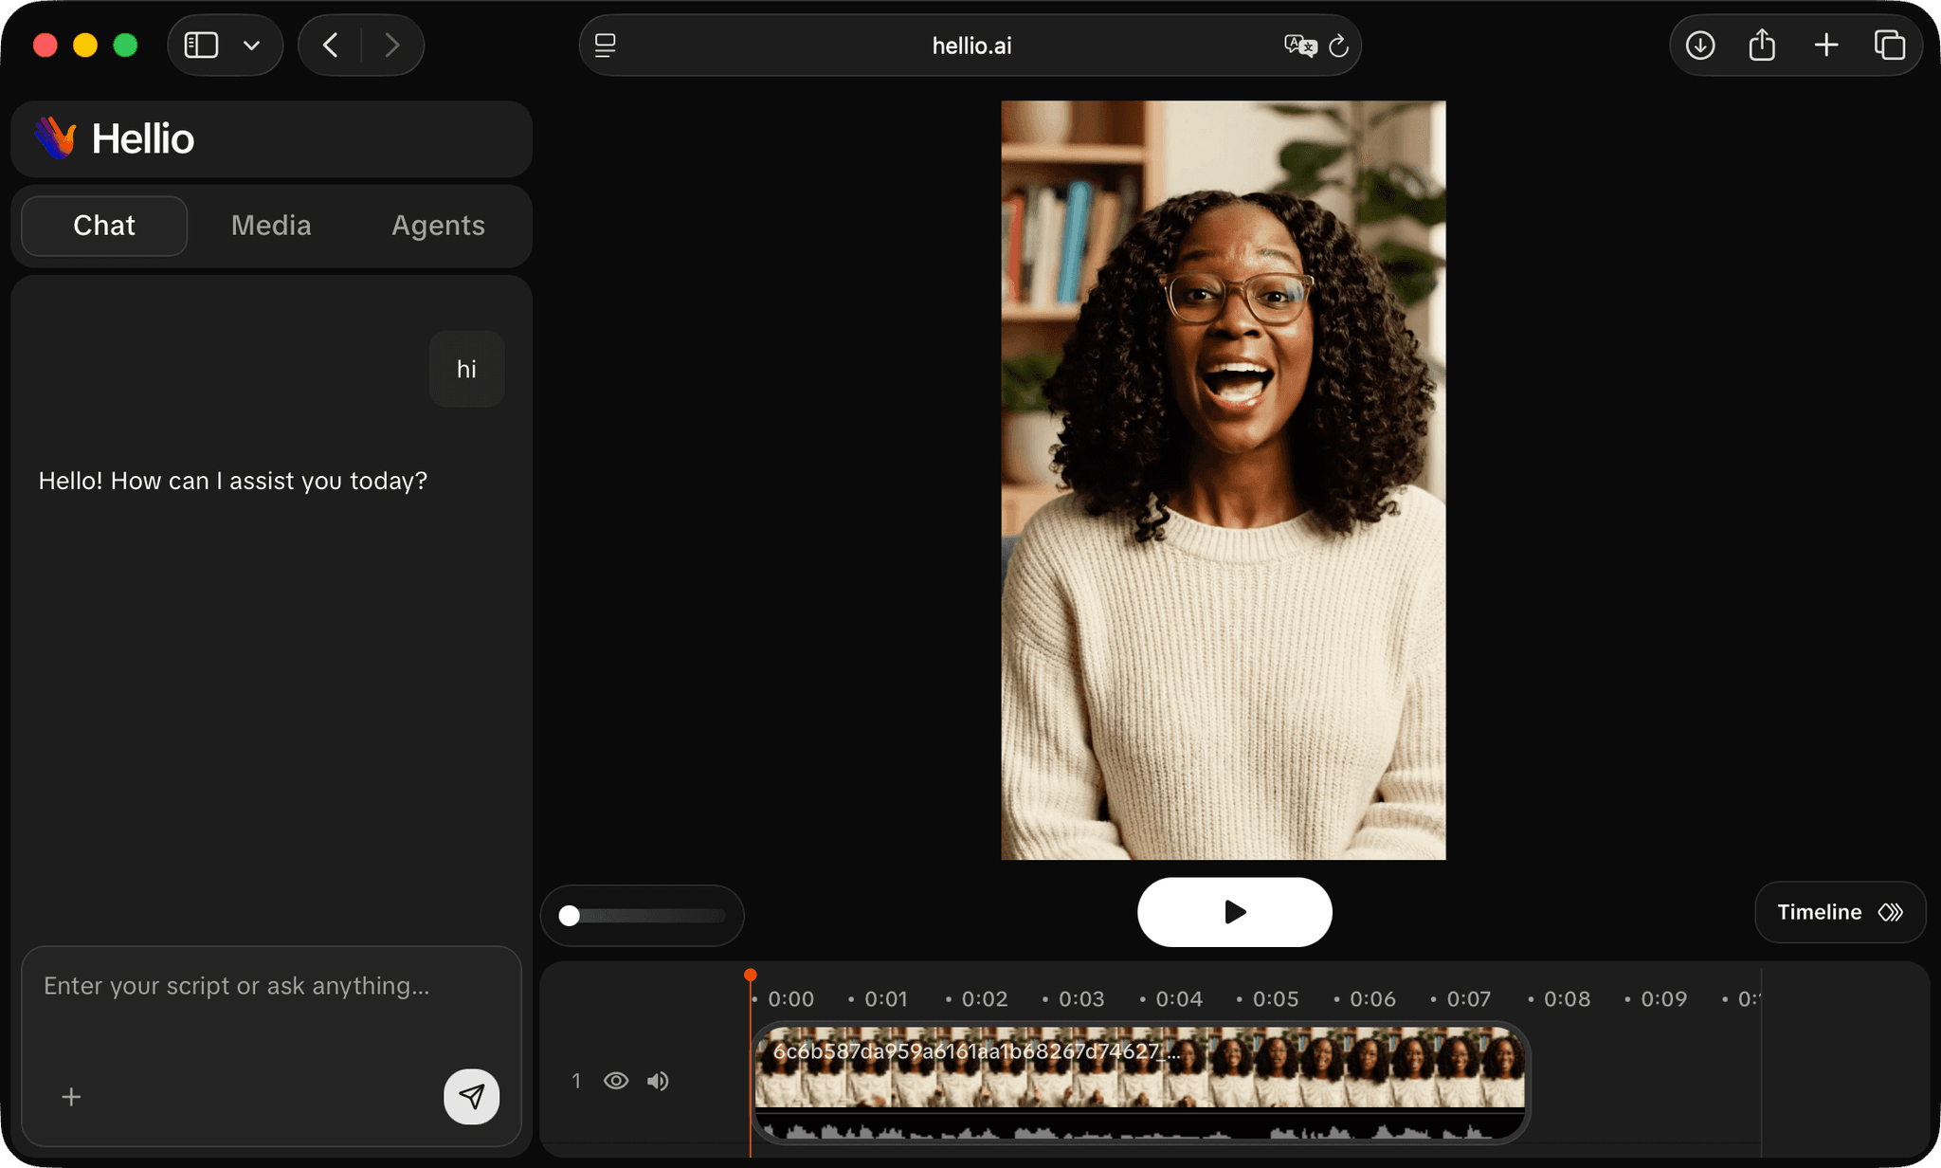Toggle the browser sidebar

point(201,46)
